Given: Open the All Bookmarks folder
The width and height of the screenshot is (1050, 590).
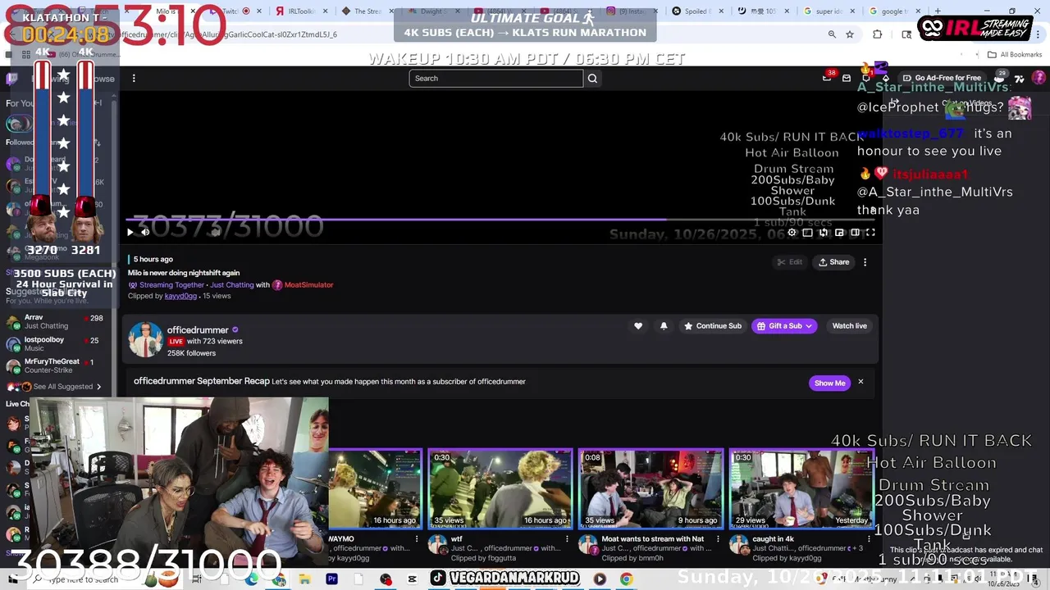Looking at the screenshot, I should tap(1015, 55).
